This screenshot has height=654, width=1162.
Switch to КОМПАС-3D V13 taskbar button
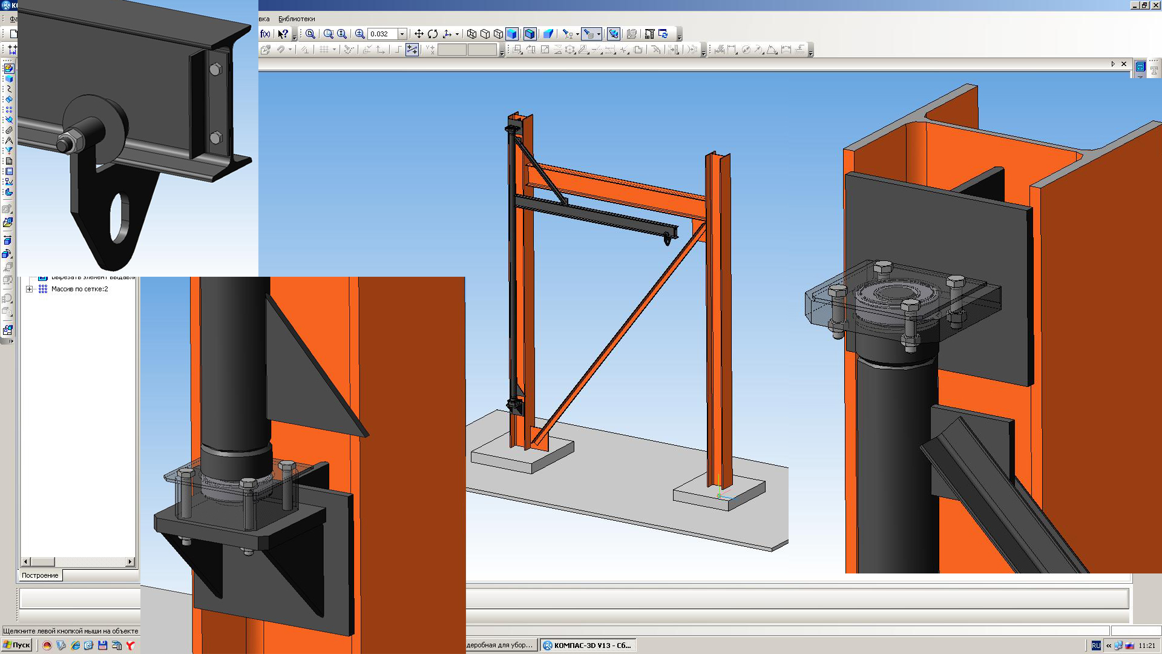[588, 646]
